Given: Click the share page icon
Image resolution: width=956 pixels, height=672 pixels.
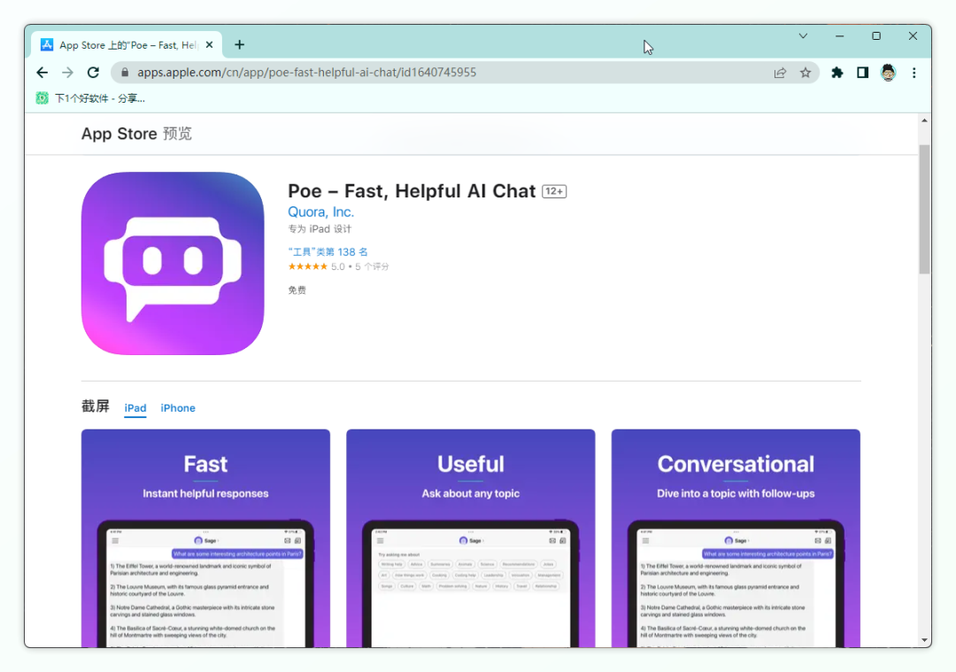Looking at the screenshot, I should 780,73.
